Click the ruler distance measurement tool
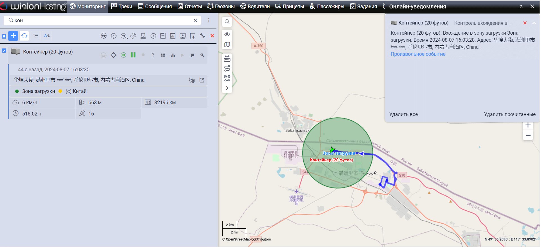 coord(227,59)
